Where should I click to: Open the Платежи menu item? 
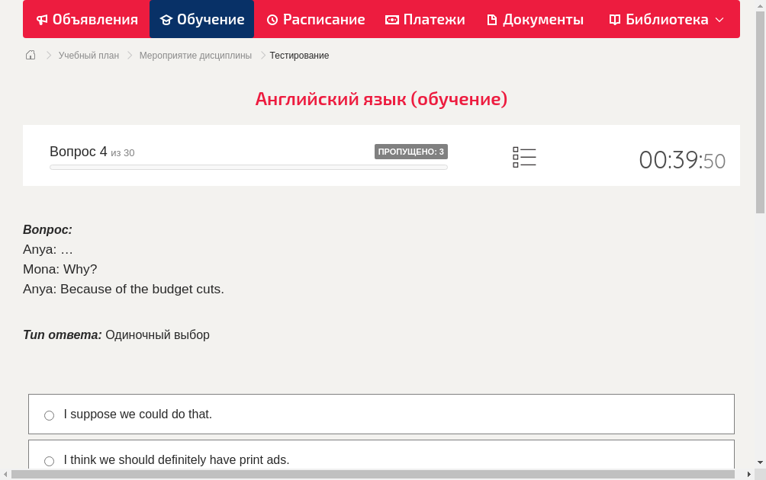click(x=433, y=20)
